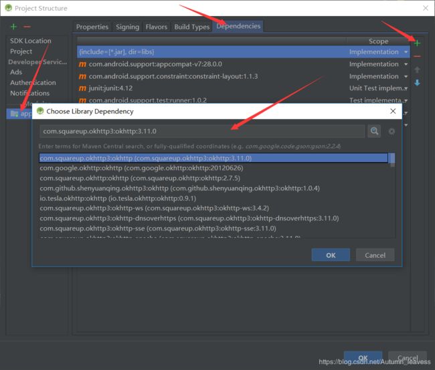The width and height of the screenshot is (435, 370).
Task: Open scope dropdown for appcompat-v7 row
Action: tap(406, 64)
